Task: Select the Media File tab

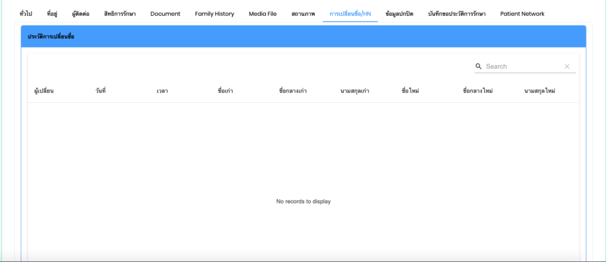Action: click(x=262, y=14)
